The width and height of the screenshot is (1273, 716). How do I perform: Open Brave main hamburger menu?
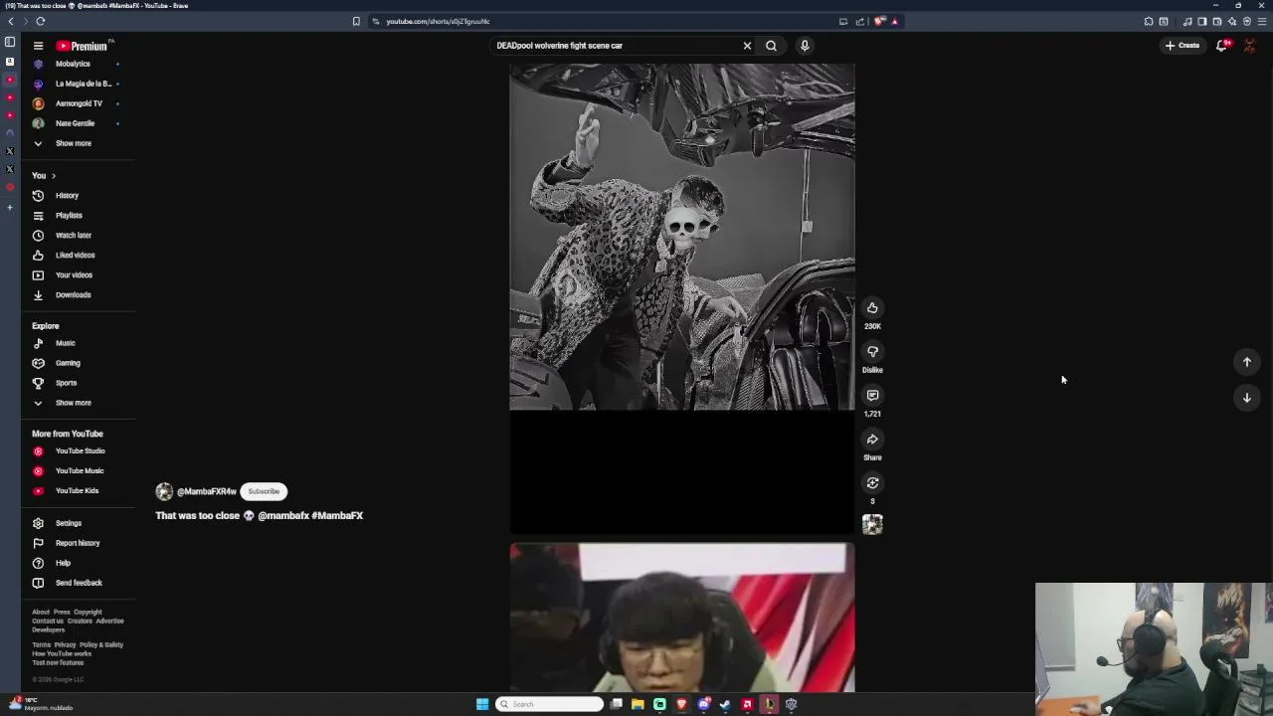tap(1262, 21)
